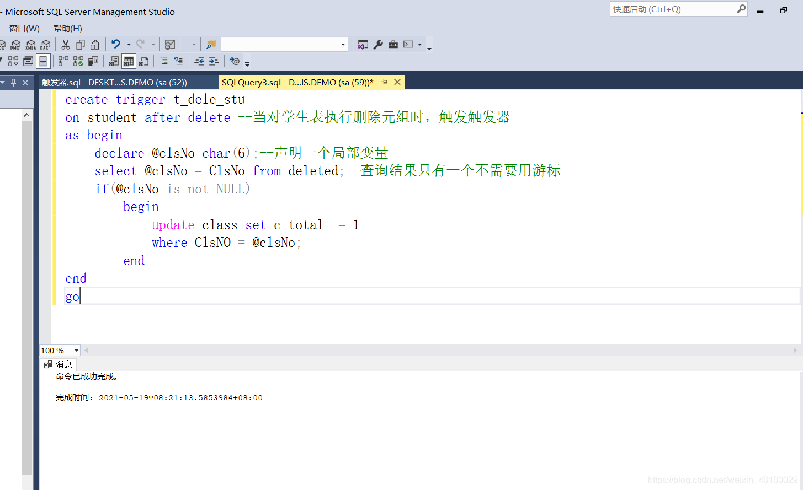Cut selection with scissors icon
The height and width of the screenshot is (490, 803).
click(66, 45)
